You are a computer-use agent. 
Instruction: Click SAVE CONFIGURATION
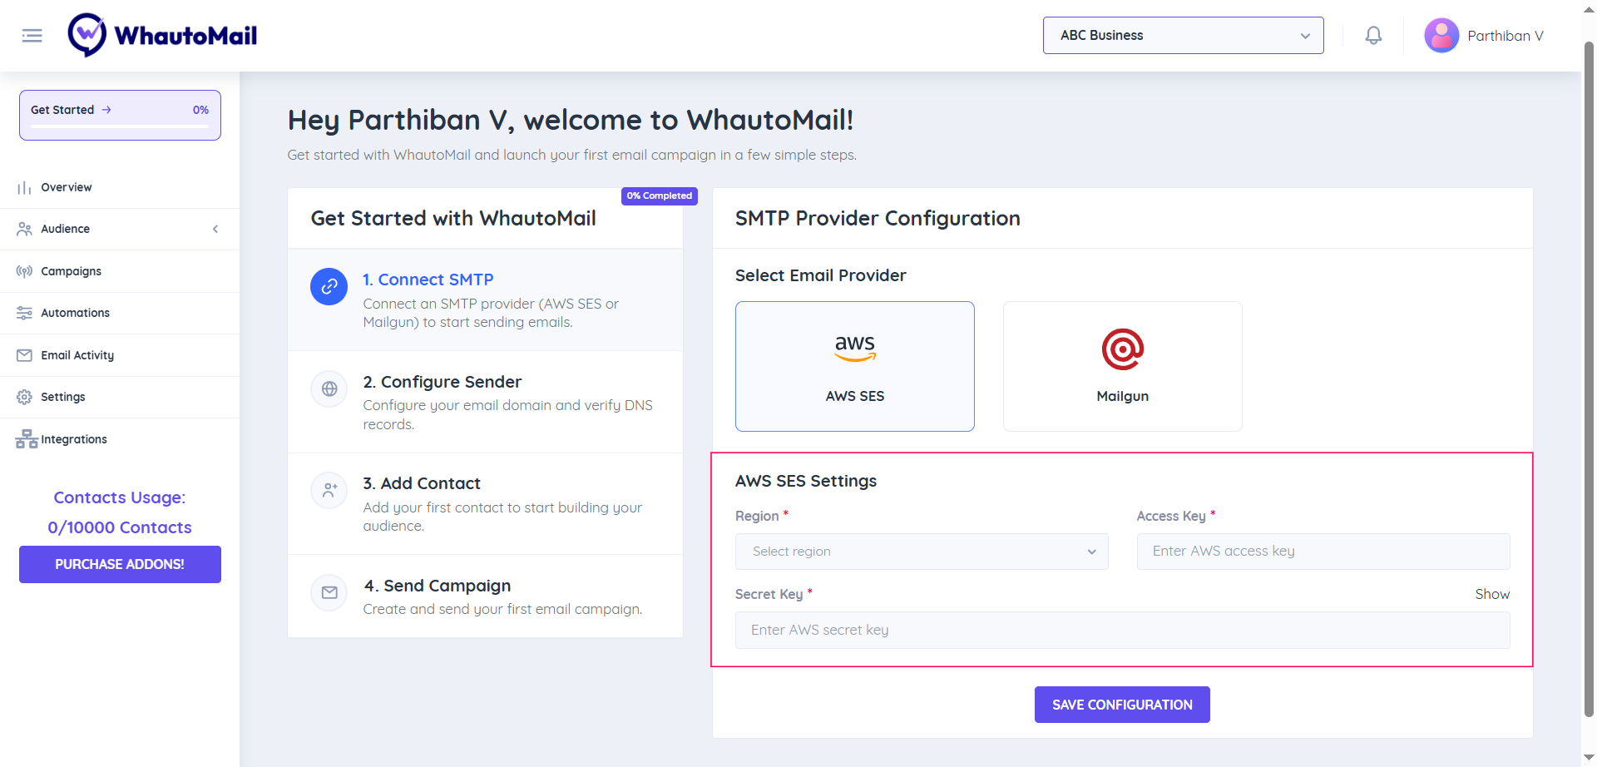click(1121, 705)
